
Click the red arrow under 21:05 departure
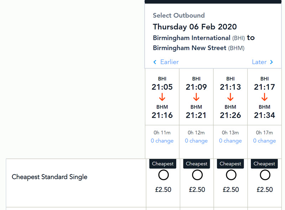pyautogui.click(x=162, y=97)
